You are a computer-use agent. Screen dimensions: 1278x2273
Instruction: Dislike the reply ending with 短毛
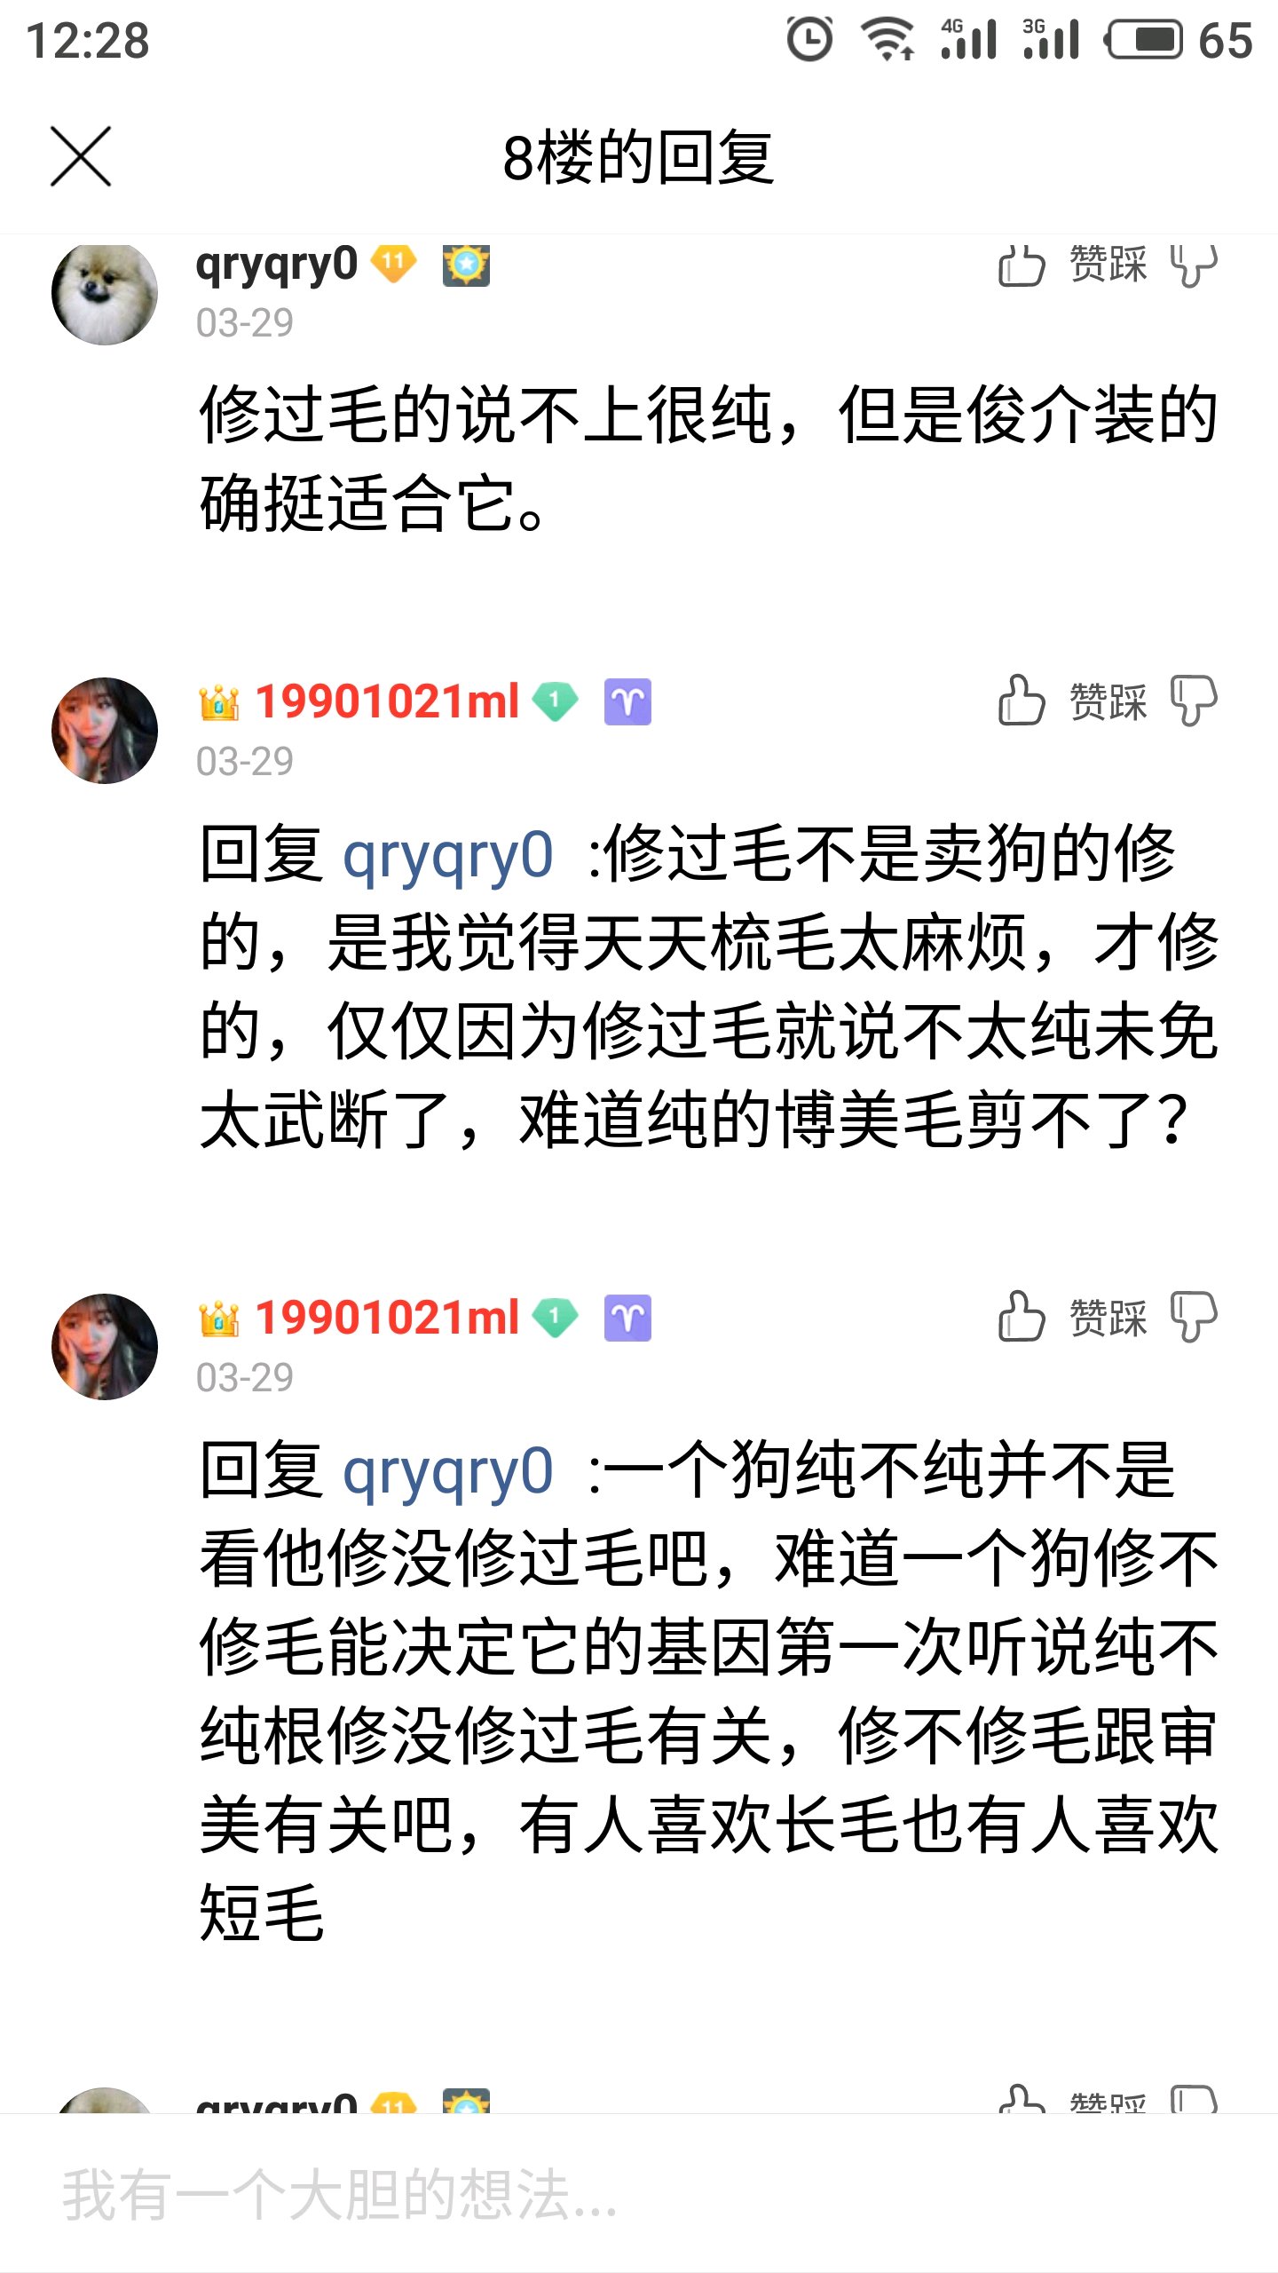(x=1194, y=1317)
